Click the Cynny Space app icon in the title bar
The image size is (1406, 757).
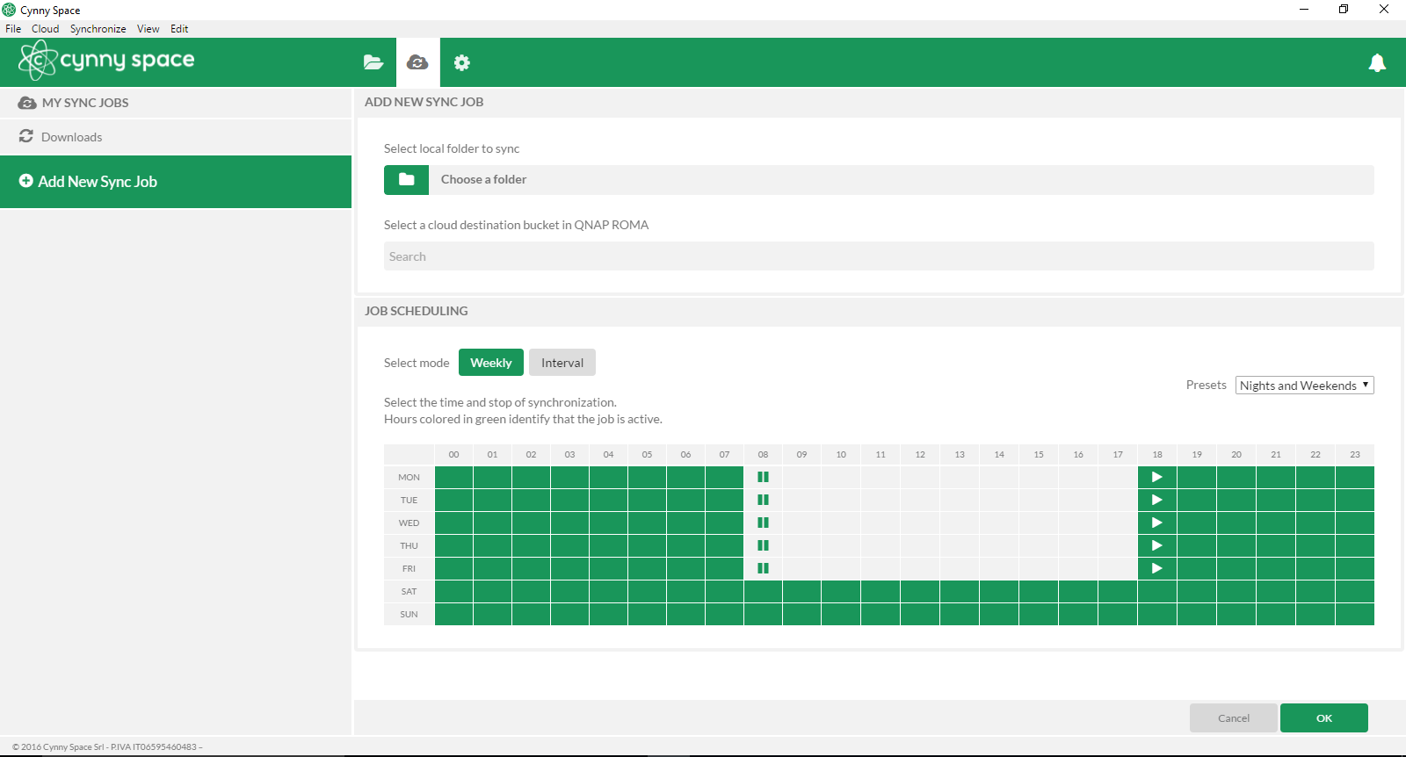click(9, 10)
